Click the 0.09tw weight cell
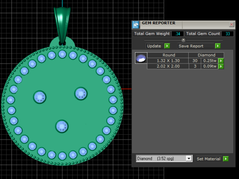This screenshot has width=239, height=179. tap(210, 66)
